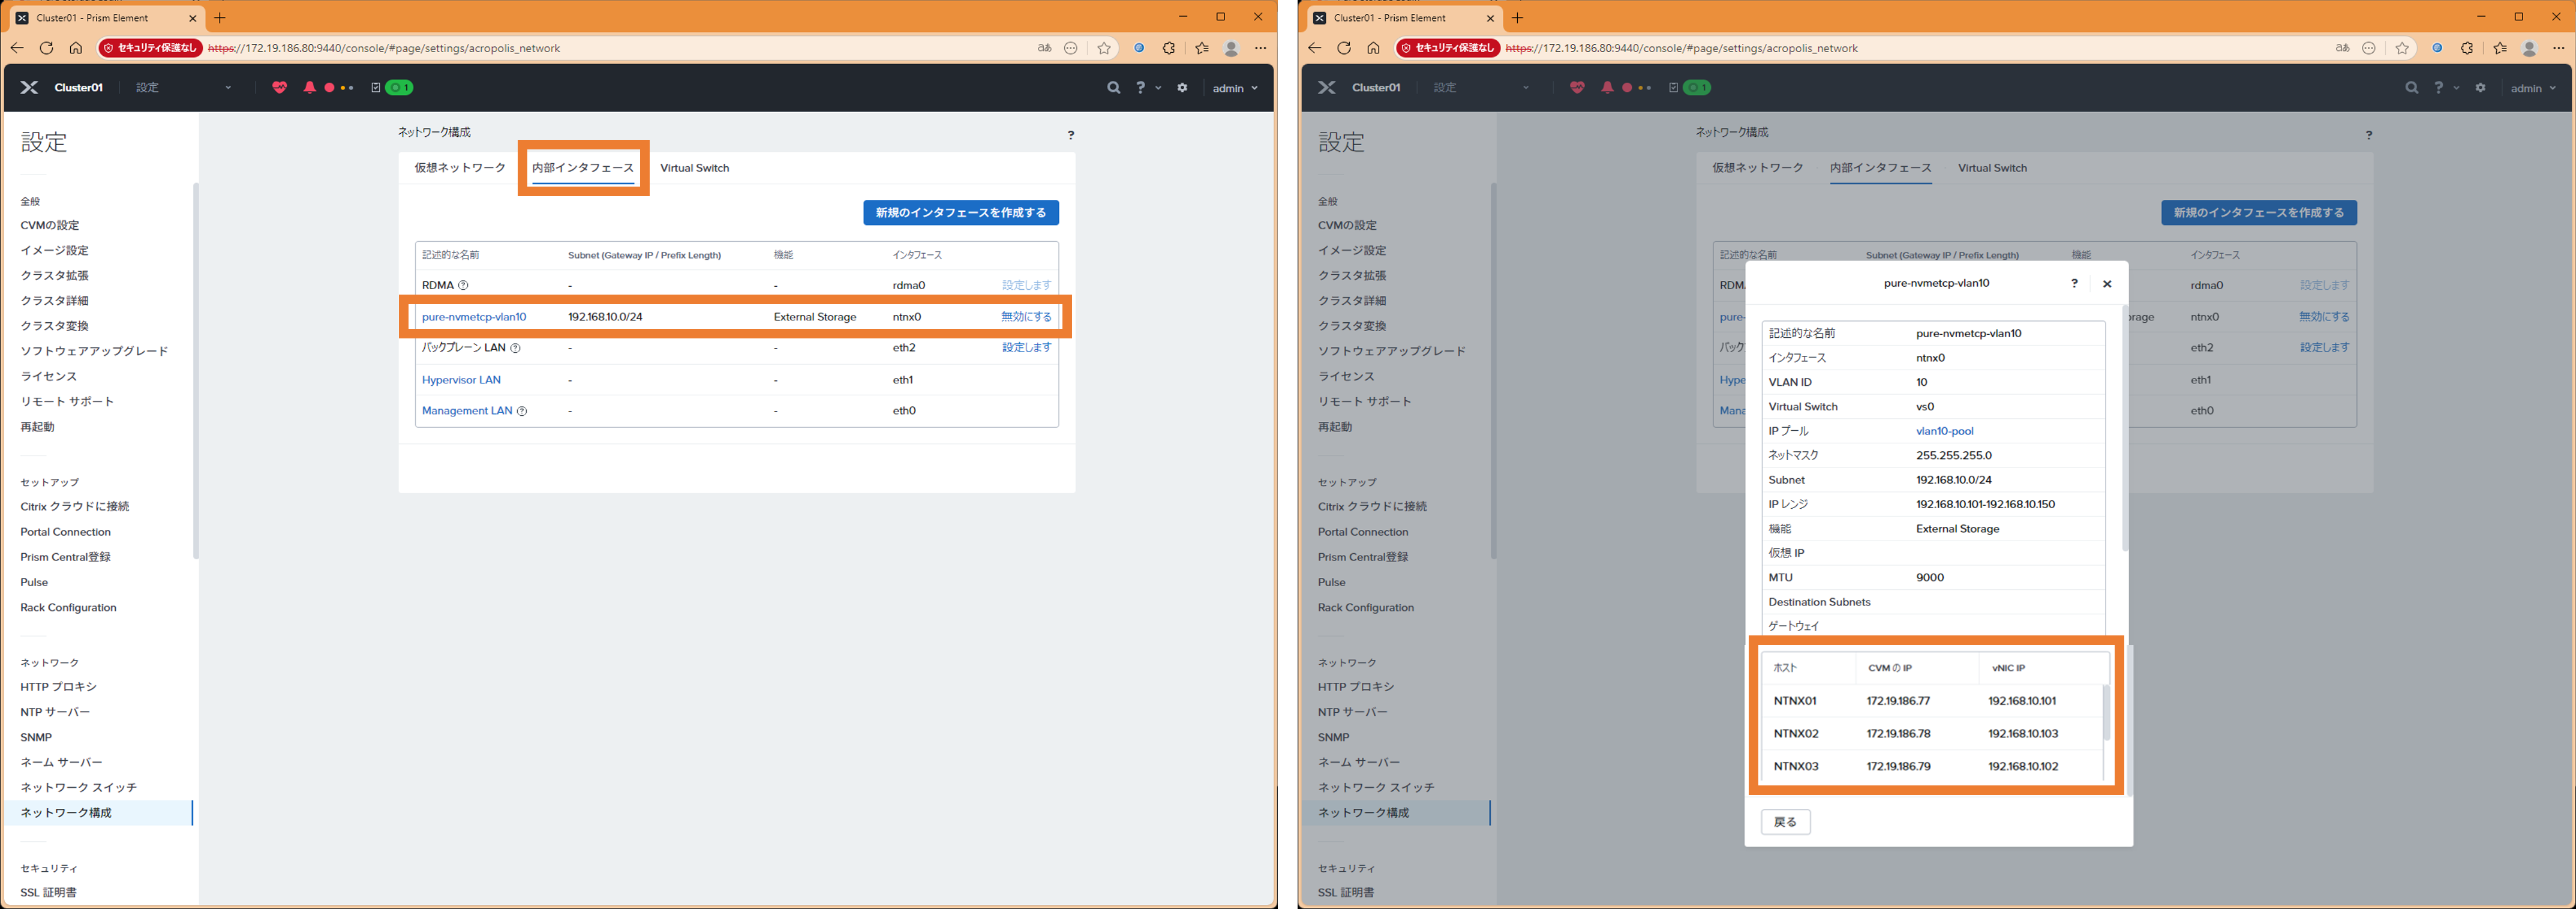Expand the 設定 page selector dropdown in left window
The height and width of the screenshot is (909, 2576).
[228, 88]
